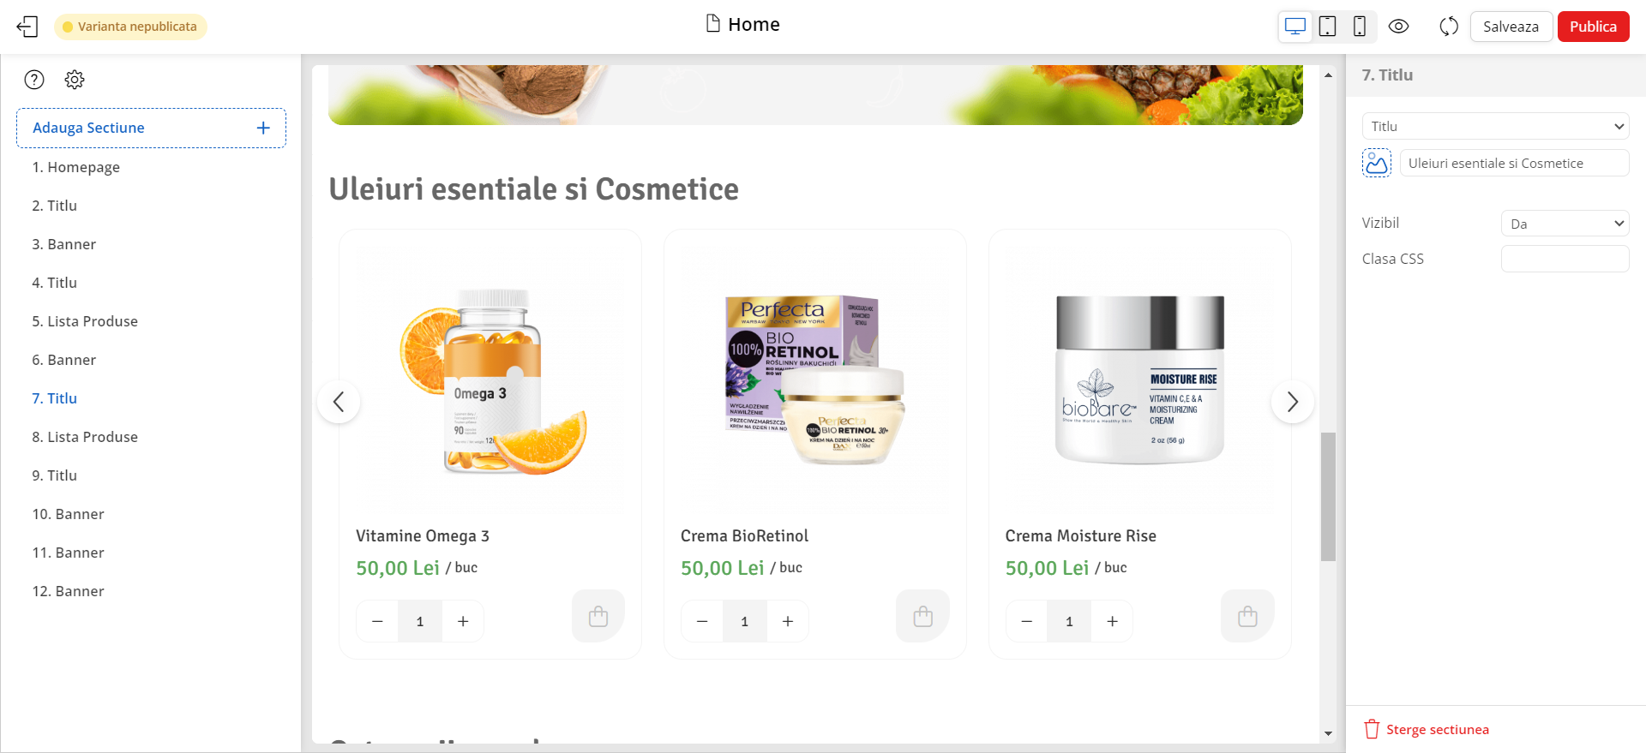Click the Clasa CSS input field
This screenshot has width=1646, height=753.
coord(1565,259)
